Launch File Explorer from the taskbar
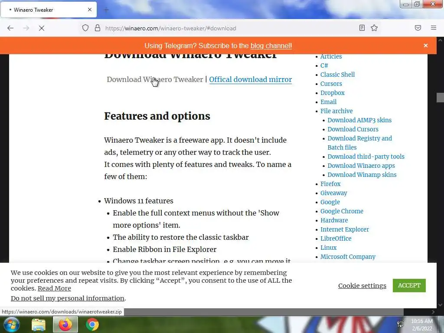Viewport: 444px width, 333px height. pos(39,324)
